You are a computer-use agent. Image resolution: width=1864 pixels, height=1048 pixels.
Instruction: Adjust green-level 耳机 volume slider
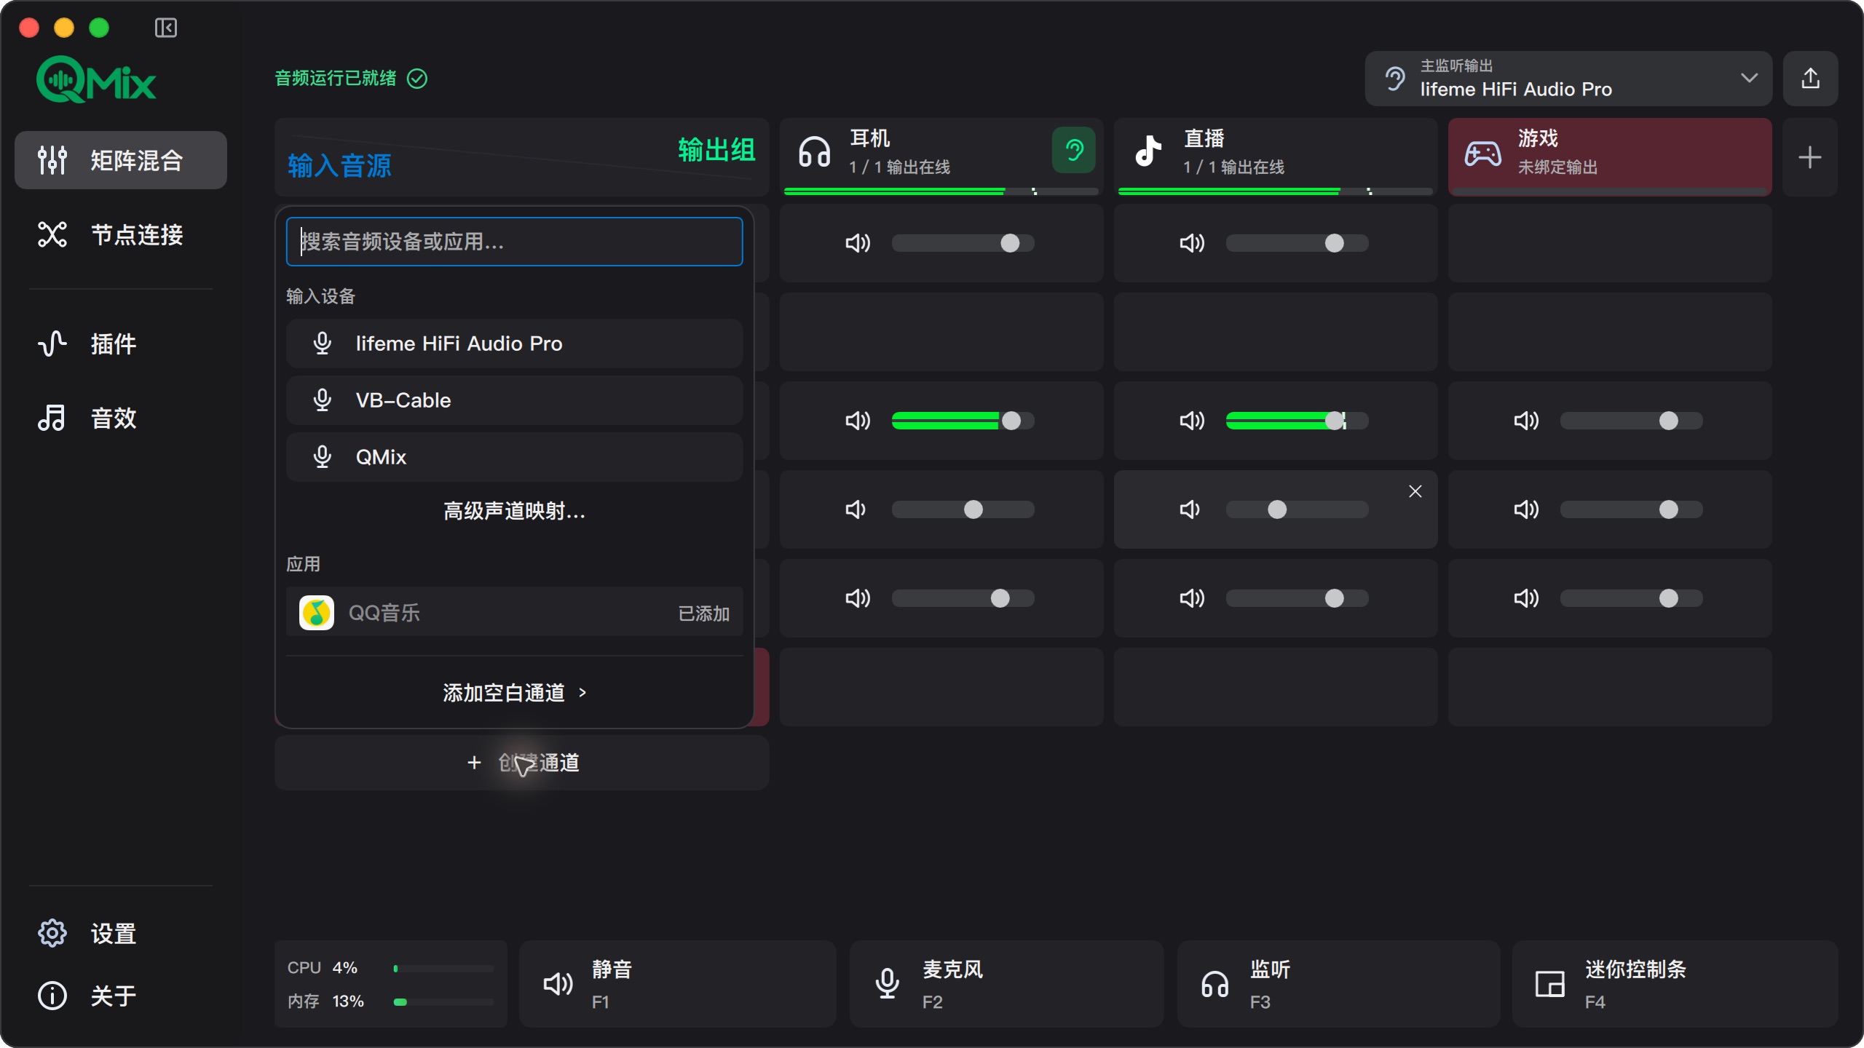[x=963, y=421]
